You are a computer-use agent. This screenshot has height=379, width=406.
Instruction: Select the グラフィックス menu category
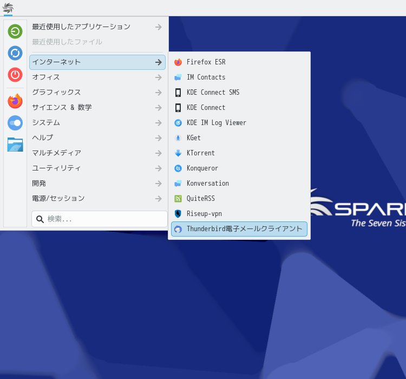coord(97,93)
